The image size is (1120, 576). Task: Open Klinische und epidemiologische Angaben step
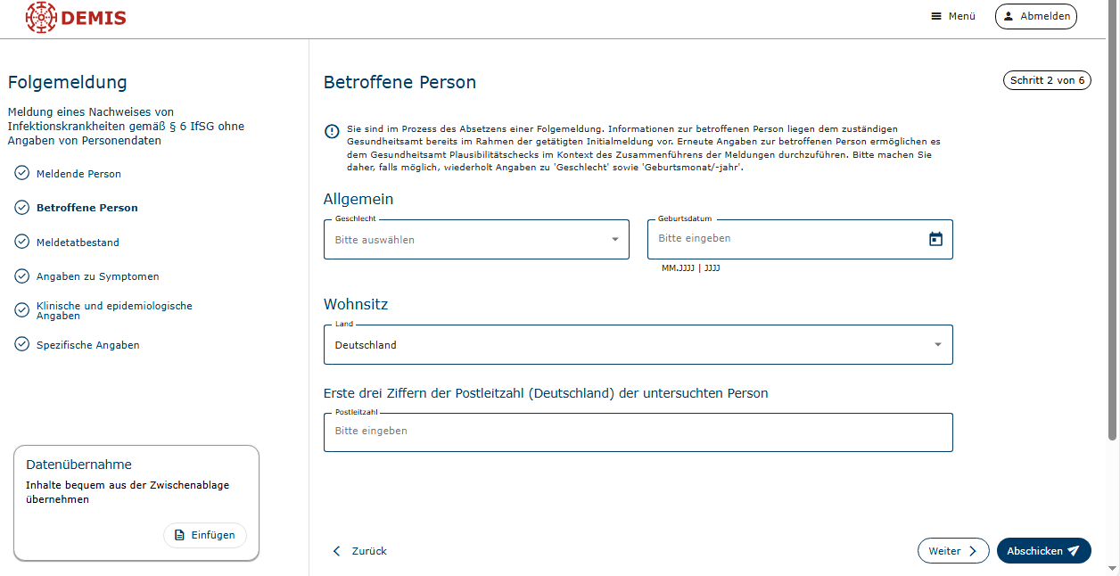pos(113,310)
